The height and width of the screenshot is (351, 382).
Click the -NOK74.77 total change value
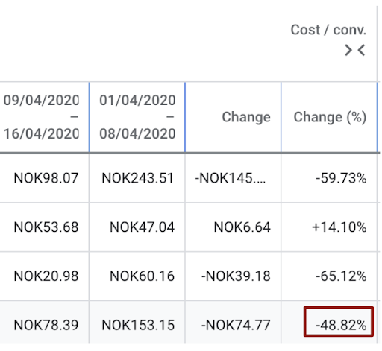point(236,325)
